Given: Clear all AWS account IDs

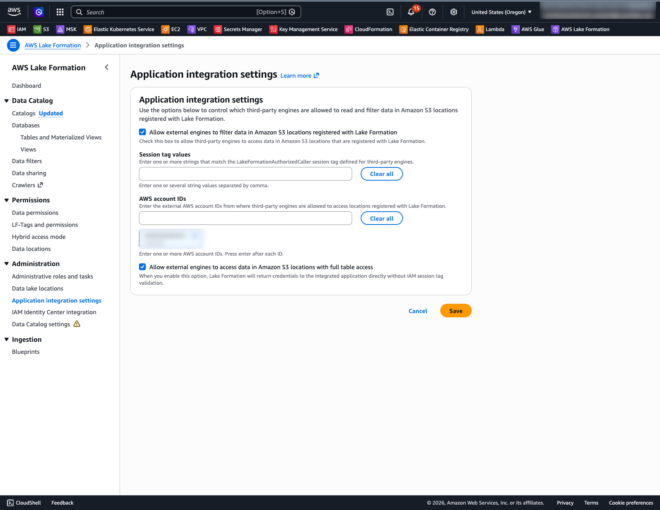Looking at the screenshot, I should 382,218.
